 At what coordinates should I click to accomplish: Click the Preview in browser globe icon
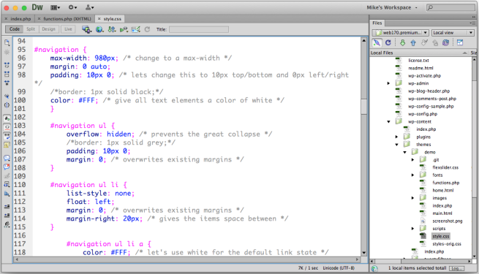coord(99,29)
